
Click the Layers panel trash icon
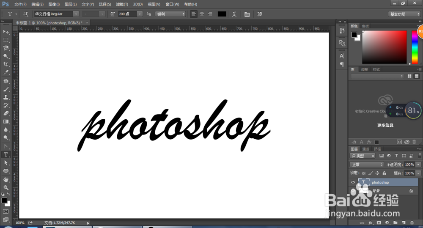point(412,223)
